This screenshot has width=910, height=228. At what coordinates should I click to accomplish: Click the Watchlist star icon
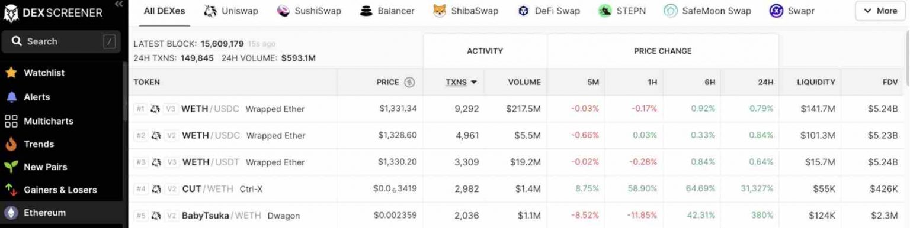[x=11, y=73]
